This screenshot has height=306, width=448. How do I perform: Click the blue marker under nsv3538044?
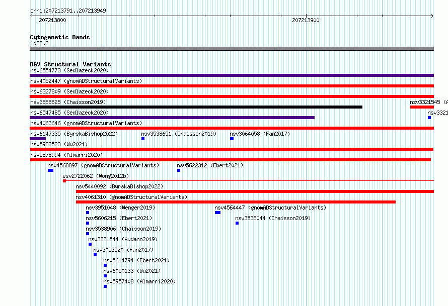tap(237, 223)
